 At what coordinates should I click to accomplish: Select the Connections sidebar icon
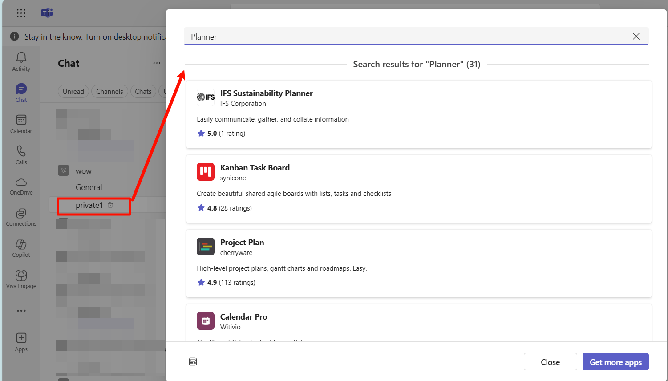(21, 216)
